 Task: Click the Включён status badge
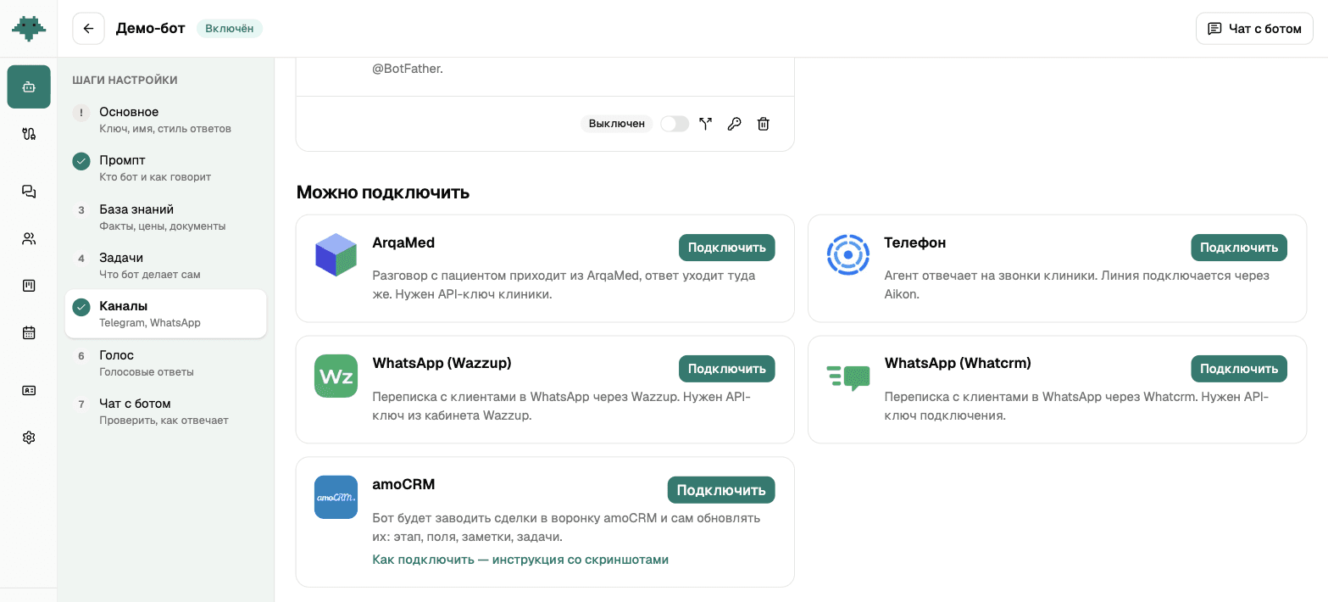click(230, 29)
